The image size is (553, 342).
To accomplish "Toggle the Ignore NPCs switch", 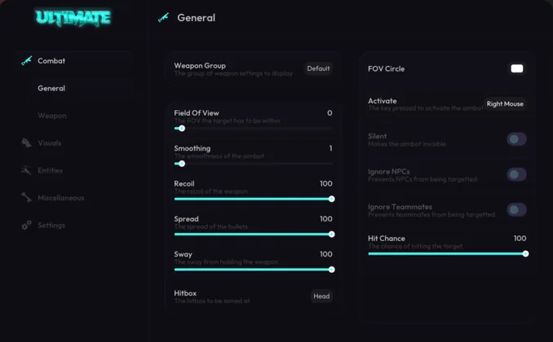I will tap(516, 174).
